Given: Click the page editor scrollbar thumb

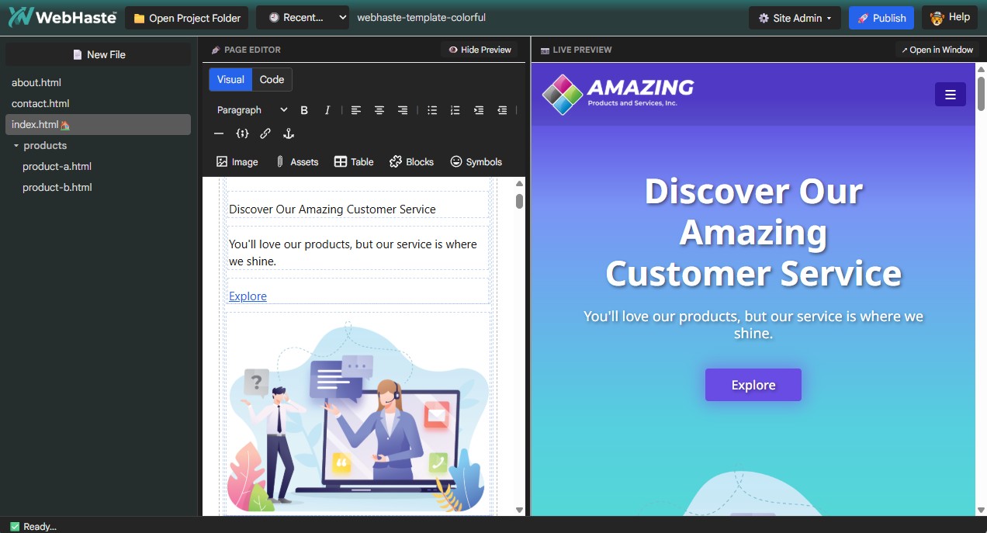Looking at the screenshot, I should pyautogui.click(x=519, y=201).
